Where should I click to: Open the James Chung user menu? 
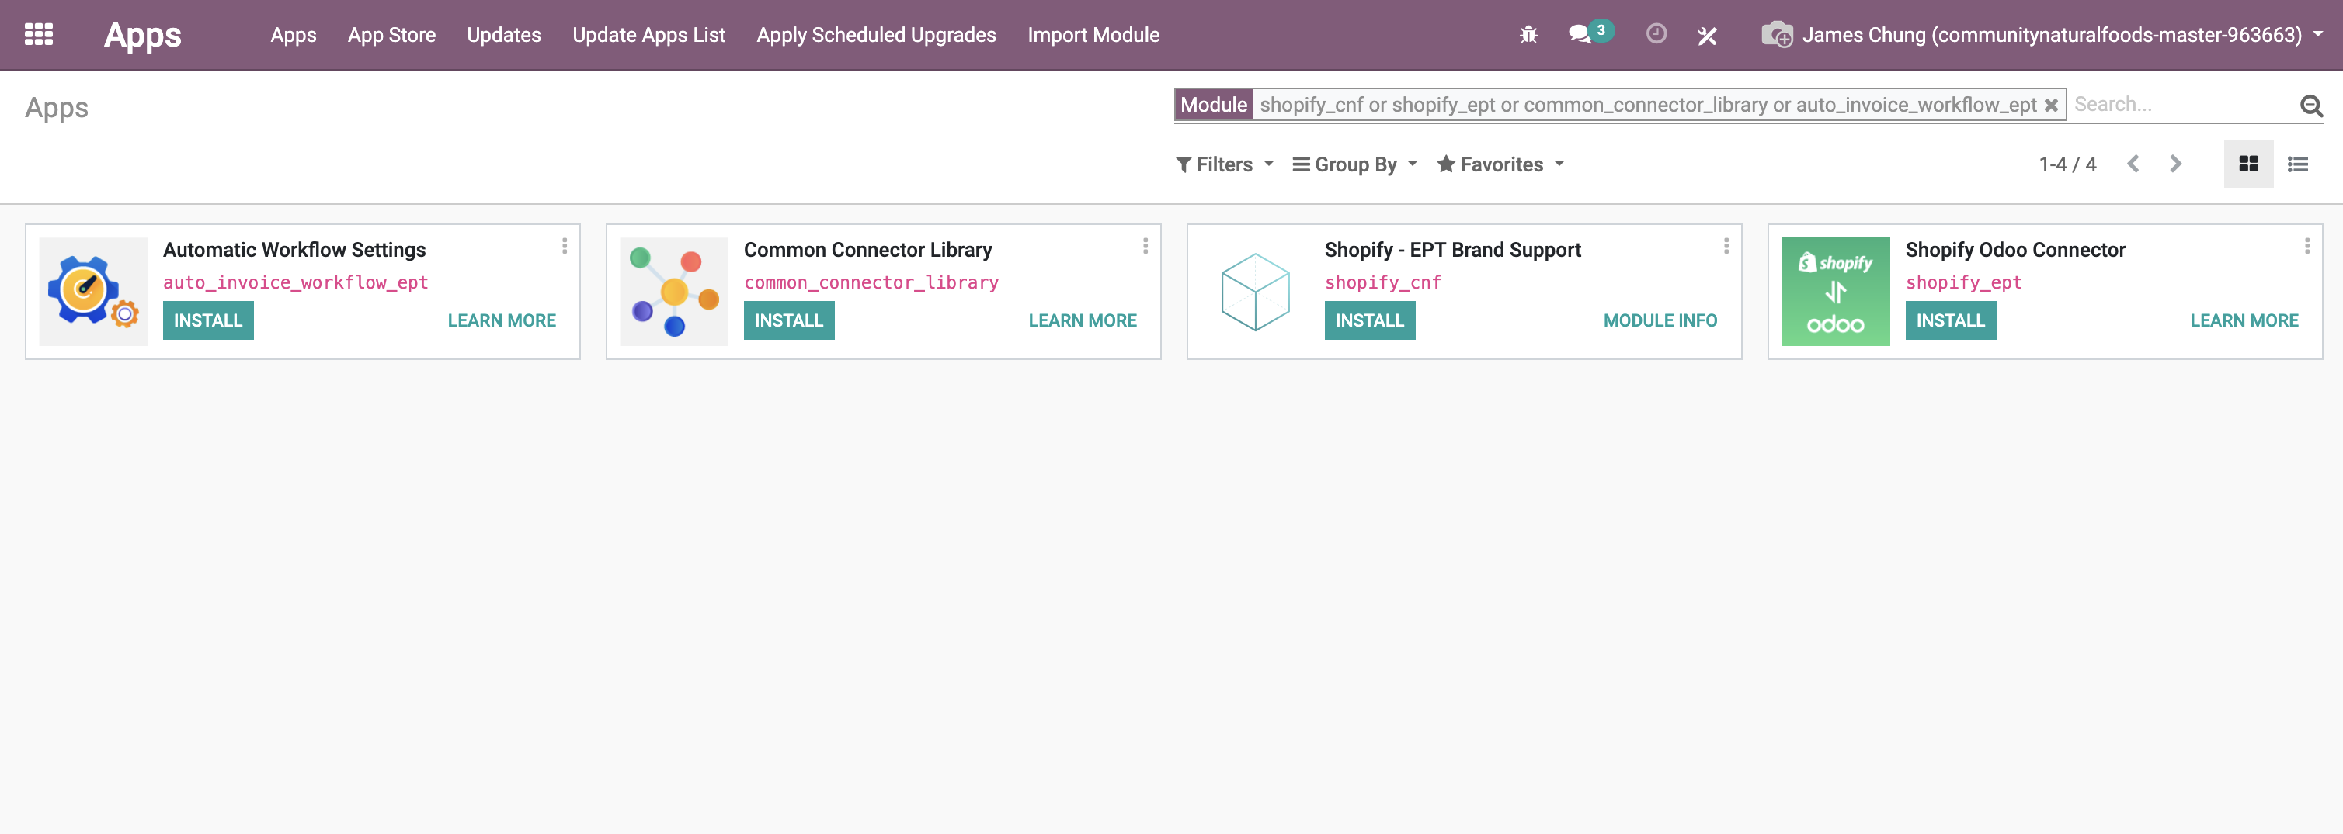click(2042, 34)
